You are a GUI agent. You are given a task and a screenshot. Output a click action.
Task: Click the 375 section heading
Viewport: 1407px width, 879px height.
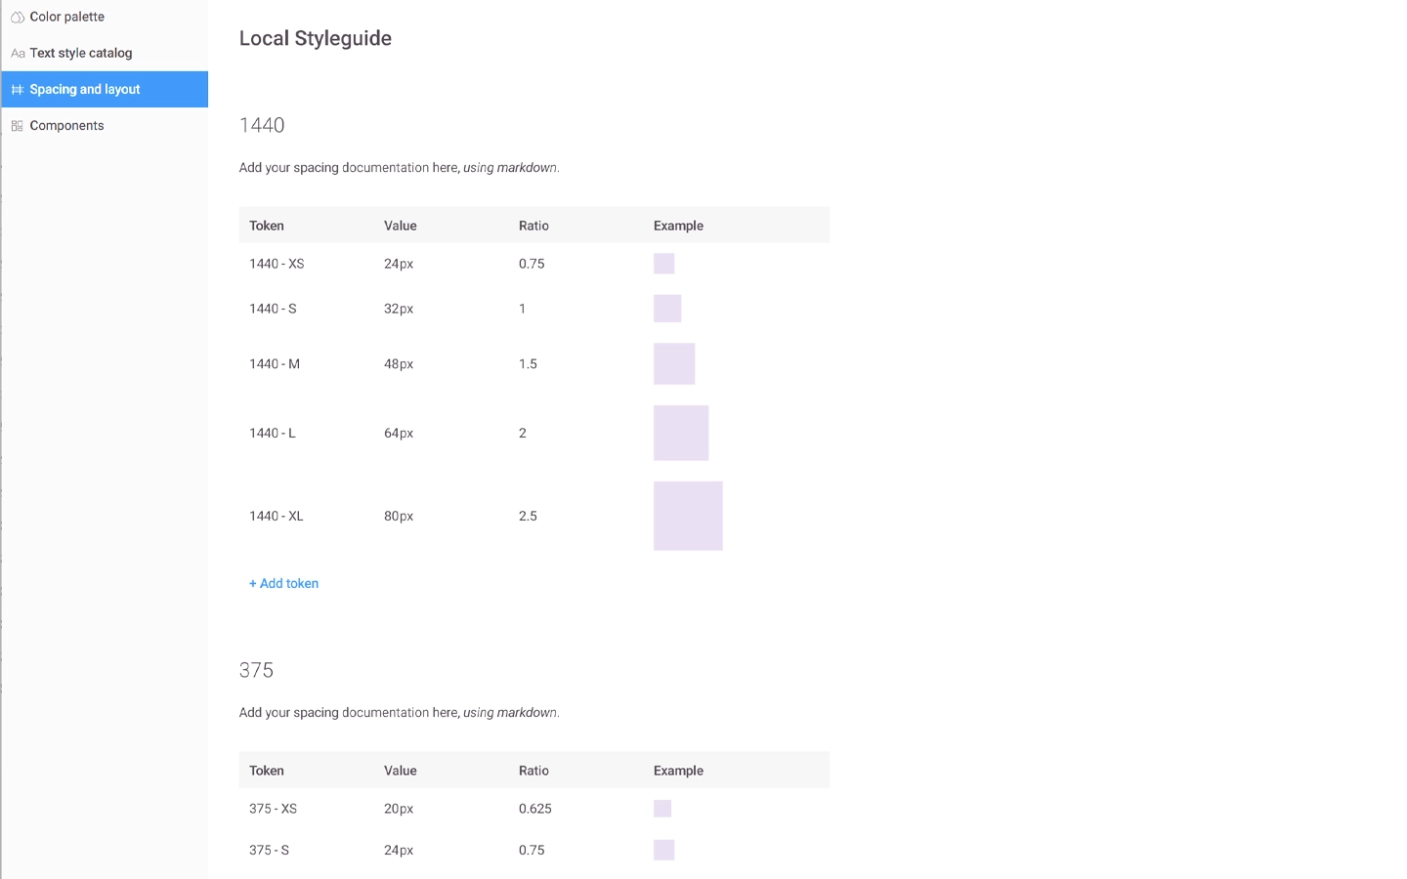256,671
